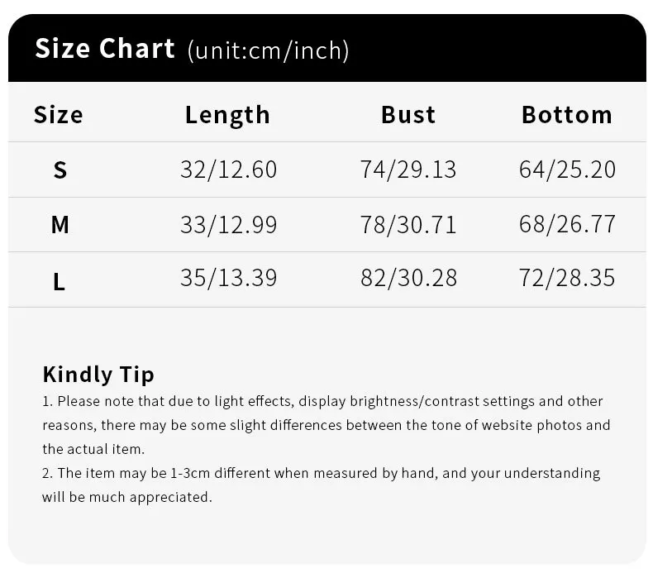The width and height of the screenshot is (653, 578).
Task: Click the 33/12.99 length value
Action: pyautogui.click(x=229, y=225)
